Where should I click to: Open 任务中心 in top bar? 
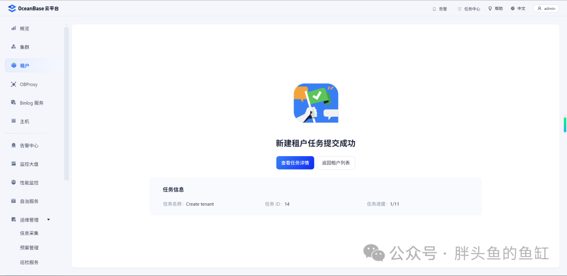(469, 9)
